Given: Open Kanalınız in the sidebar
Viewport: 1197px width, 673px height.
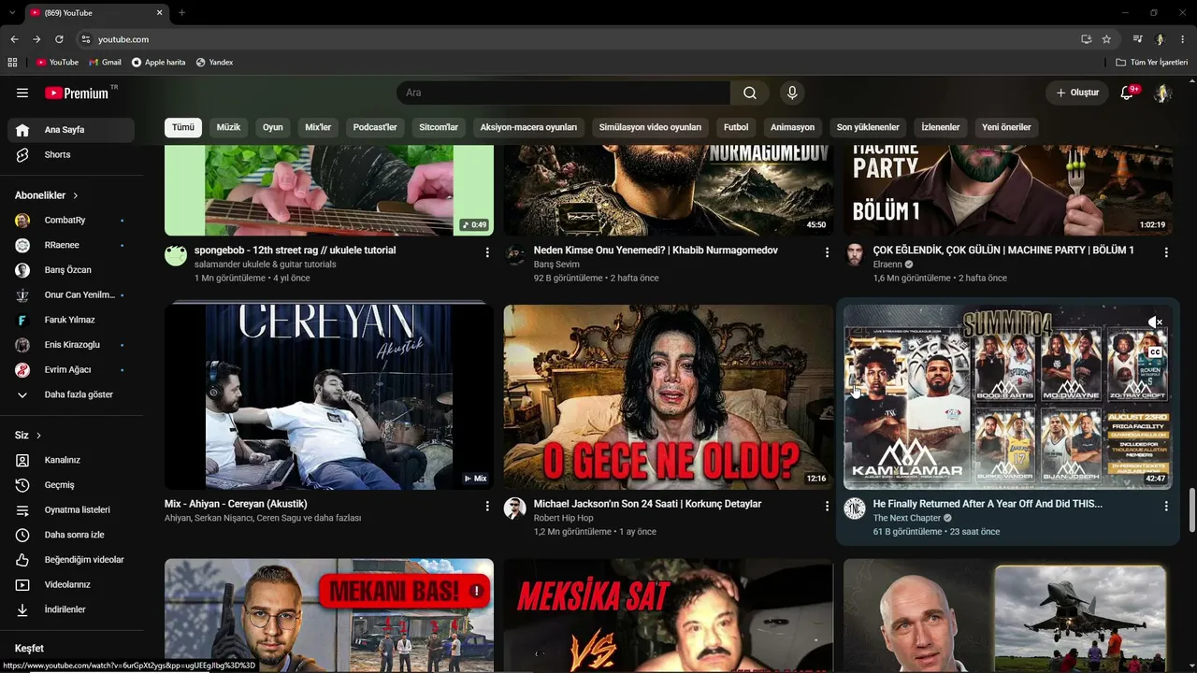Looking at the screenshot, I should click(x=71, y=460).
